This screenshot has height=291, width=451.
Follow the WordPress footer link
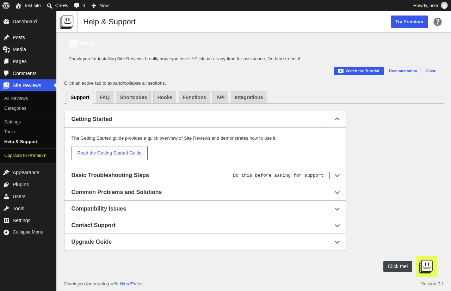coord(131,284)
